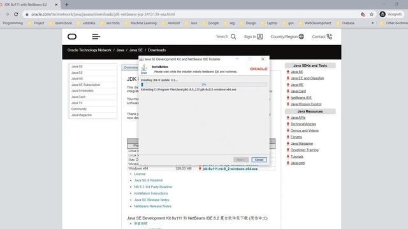
Task: Open NB 8.2 3rd Party Readme link
Action: (153, 187)
